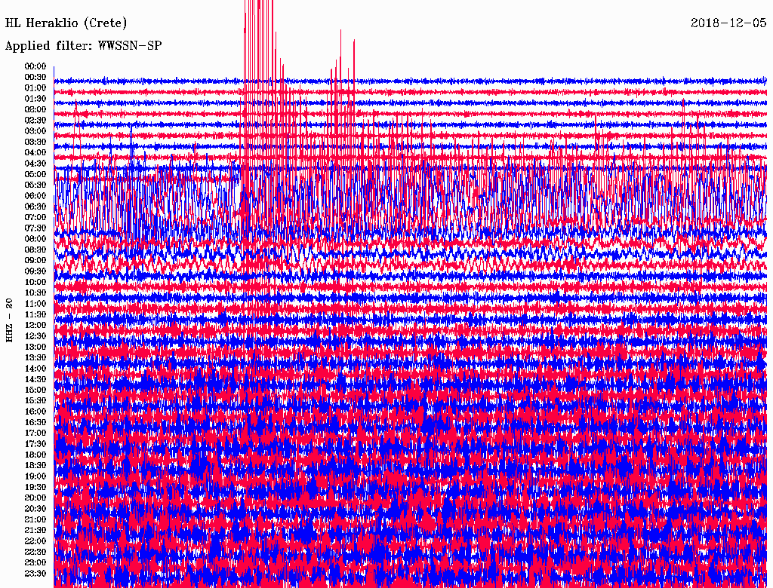Click the 10:00 time label
This screenshot has height=588, width=773.
pos(35,282)
